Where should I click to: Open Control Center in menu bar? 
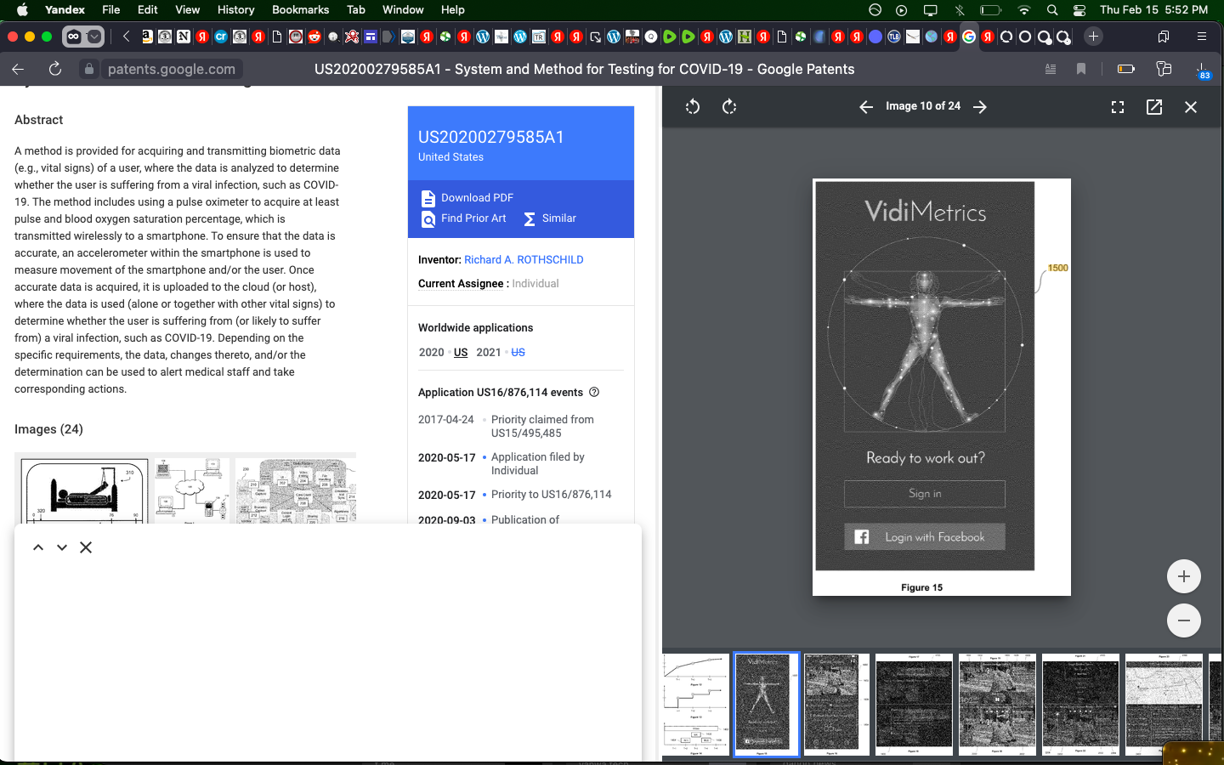pyautogui.click(x=1079, y=10)
